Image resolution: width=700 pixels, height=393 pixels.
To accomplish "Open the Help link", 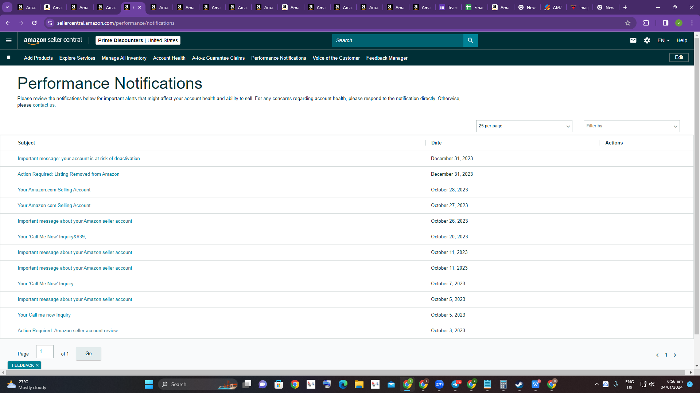I will click(x=682, y=40).
